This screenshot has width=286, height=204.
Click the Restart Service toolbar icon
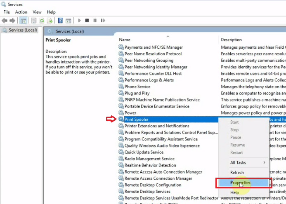(103, 21)
